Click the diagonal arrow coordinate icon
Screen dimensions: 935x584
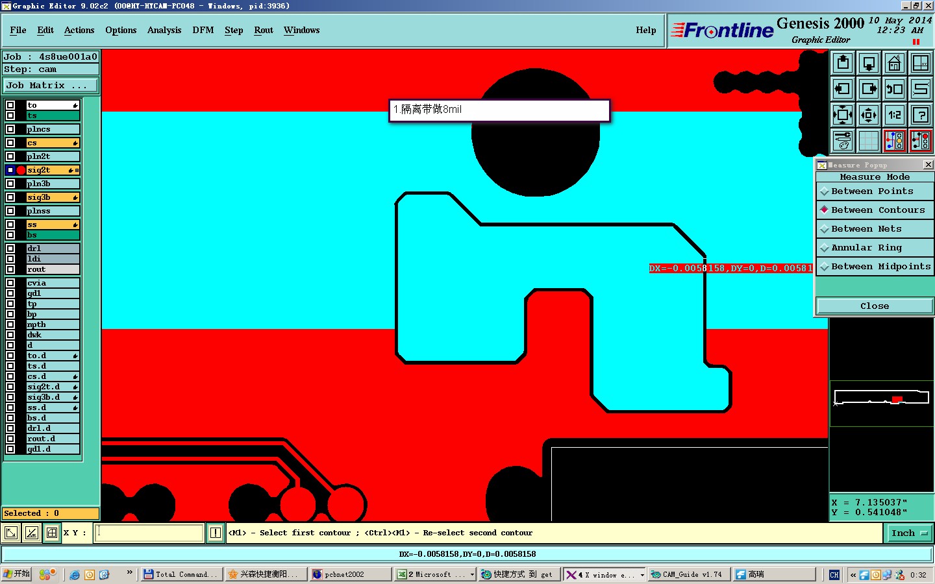tap(11, 533)
